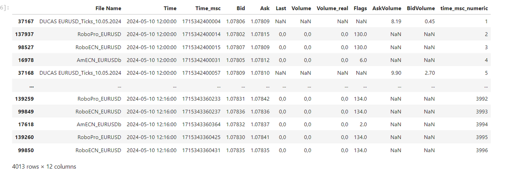509x173 pixels.
Task: Click Ask value 1.07815
Action: point(260,34)
